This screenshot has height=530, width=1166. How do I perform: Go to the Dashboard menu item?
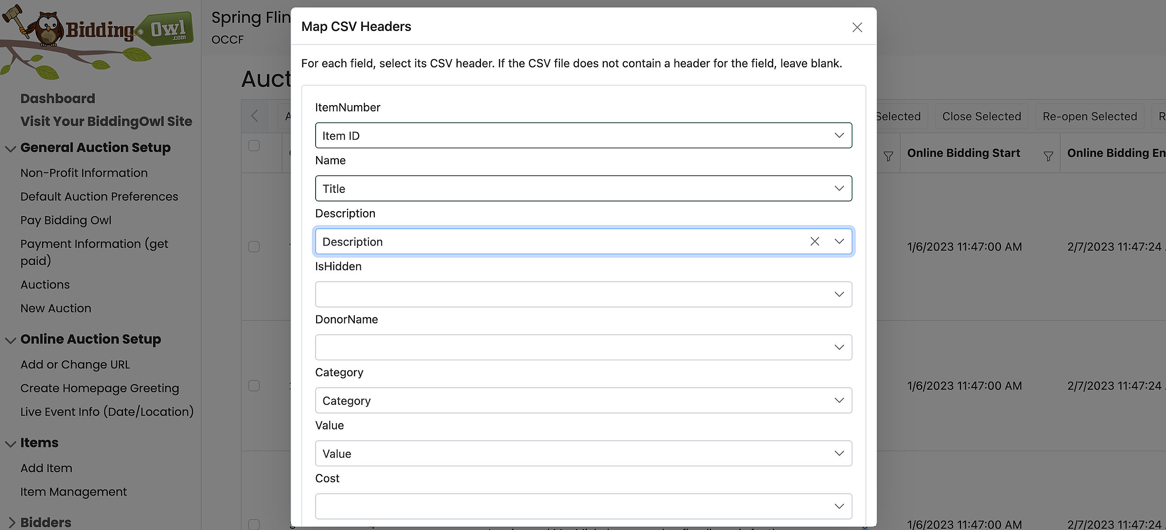click(58, 98)
